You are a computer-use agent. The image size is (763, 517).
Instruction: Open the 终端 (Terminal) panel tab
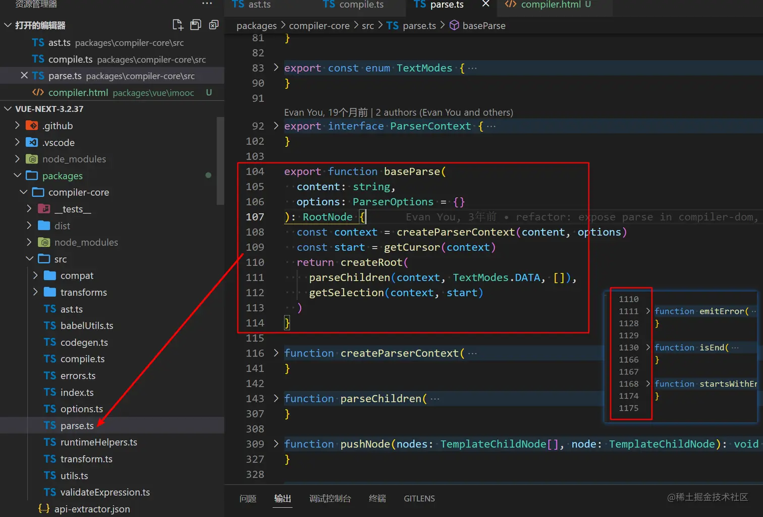[377, 498]
